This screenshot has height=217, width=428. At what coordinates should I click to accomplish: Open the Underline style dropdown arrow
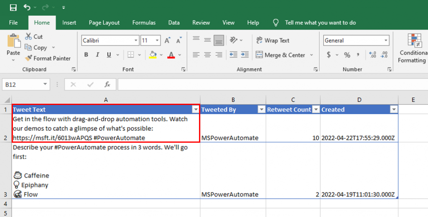(x=117, y=55)
